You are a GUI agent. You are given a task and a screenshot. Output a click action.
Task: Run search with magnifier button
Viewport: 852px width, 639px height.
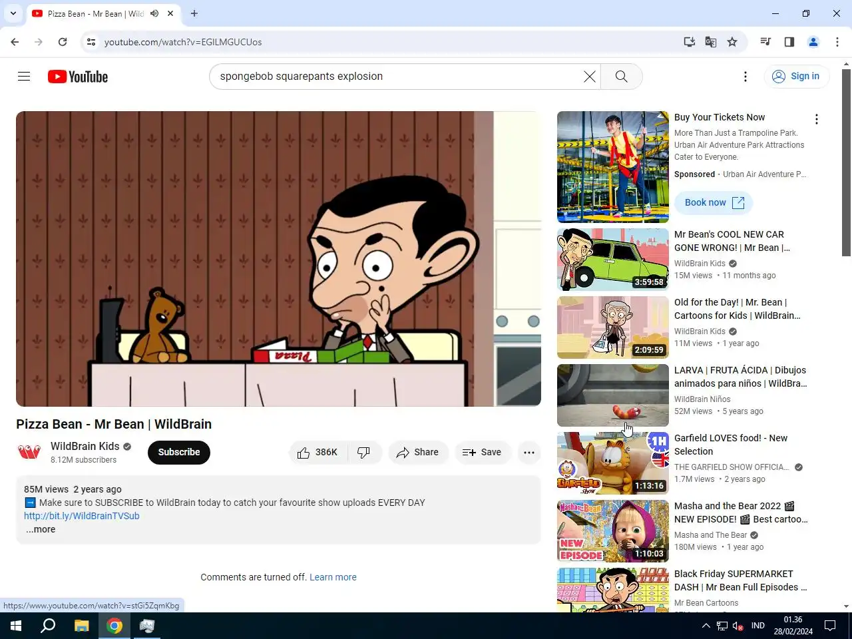[621, 77]
